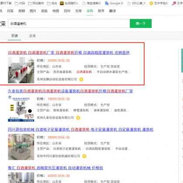The height and width of the screenshot is (183, 183).
Task: Open 青州久泰包装设备有限公司 company page
Action: coord(55,118)
